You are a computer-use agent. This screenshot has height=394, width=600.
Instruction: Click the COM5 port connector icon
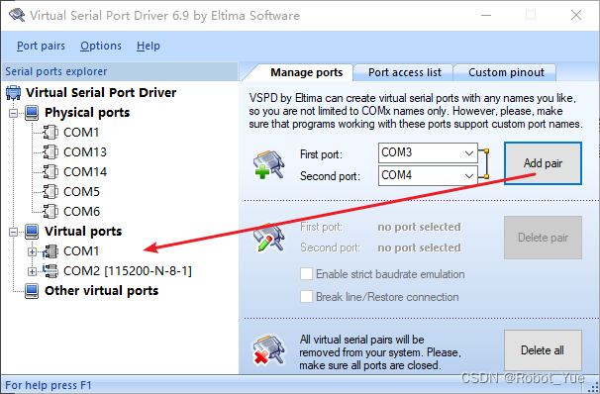coord(50,192)
